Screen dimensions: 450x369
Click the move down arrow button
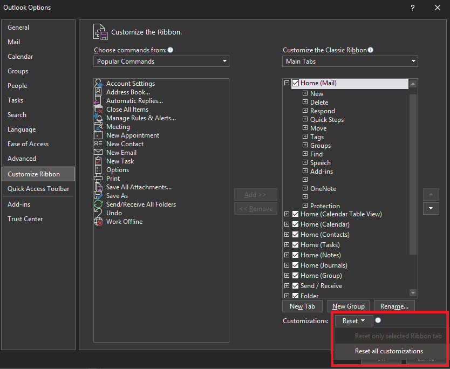click(431, 208)
